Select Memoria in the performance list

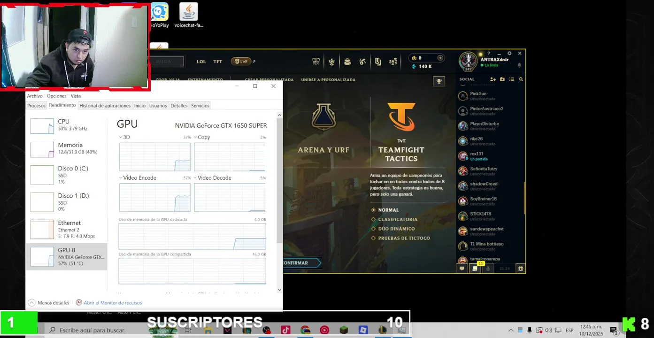pos(67,149)
